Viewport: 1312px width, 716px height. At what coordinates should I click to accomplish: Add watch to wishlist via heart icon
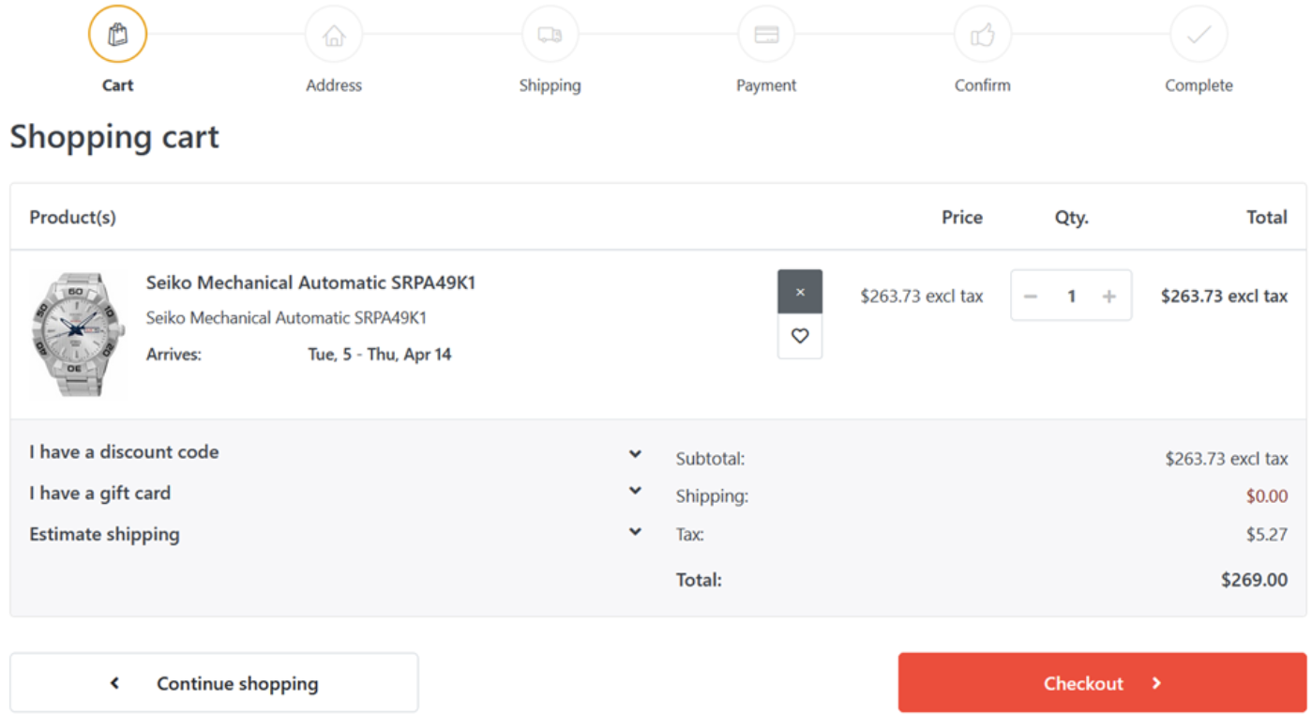point(799,336)
